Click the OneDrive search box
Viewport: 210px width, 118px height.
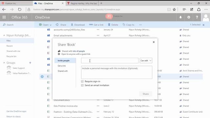tap(17, 25)
